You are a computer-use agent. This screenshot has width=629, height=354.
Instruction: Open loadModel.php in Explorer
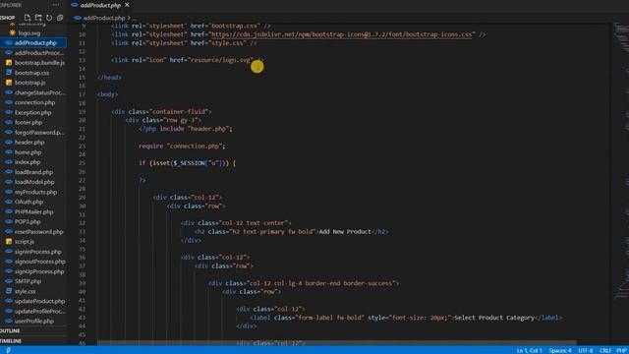[34, 182]
